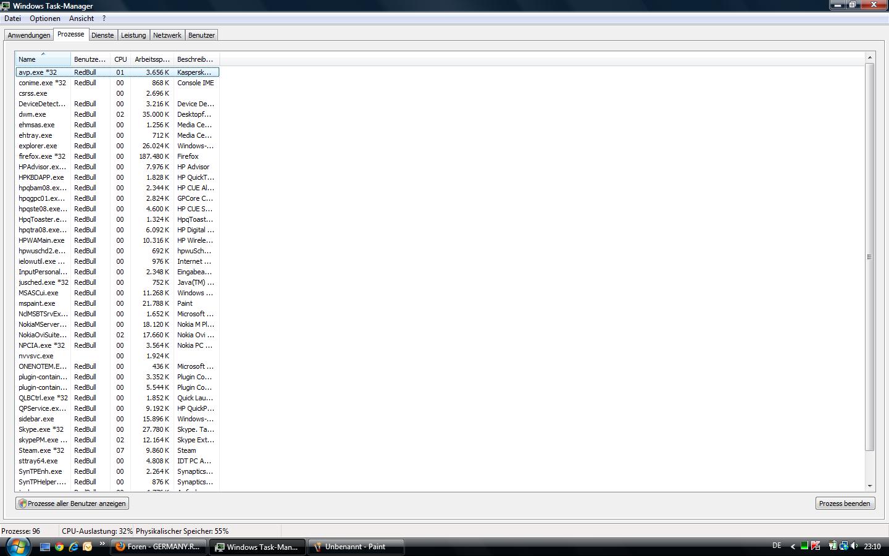Show hidden tray icons arrow
Image resolution: width=889 pixels, height=556 pixels.
tap(793, 547)
